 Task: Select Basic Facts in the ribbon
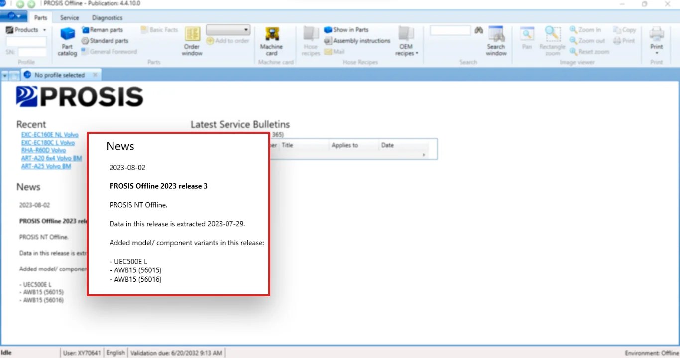click(x=159, y=30)
